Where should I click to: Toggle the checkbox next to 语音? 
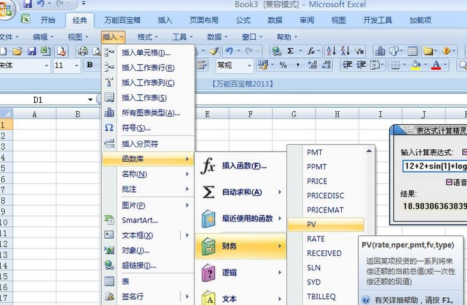click(449, 182)
